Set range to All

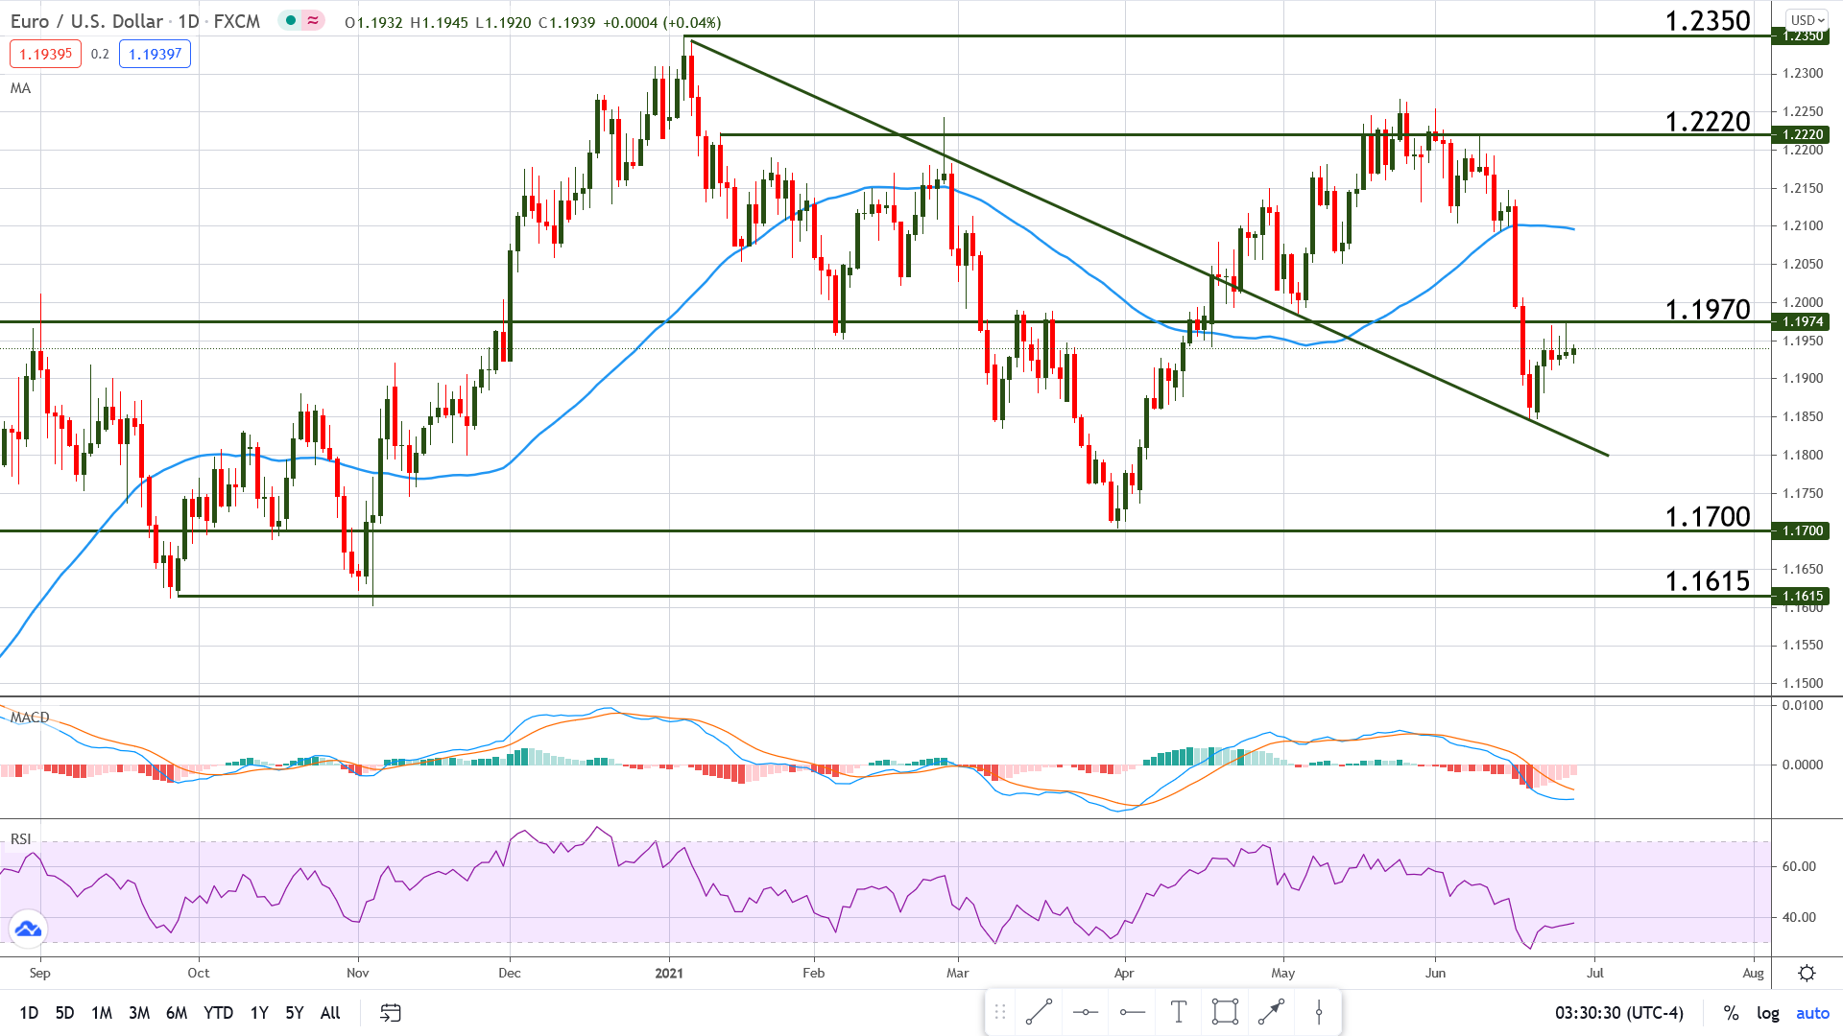330,1013
